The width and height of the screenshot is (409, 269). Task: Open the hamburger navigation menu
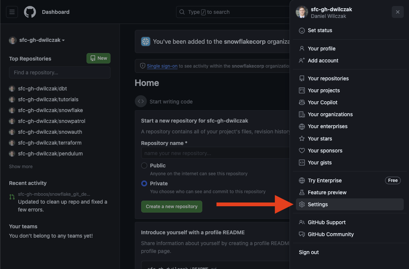12,12
